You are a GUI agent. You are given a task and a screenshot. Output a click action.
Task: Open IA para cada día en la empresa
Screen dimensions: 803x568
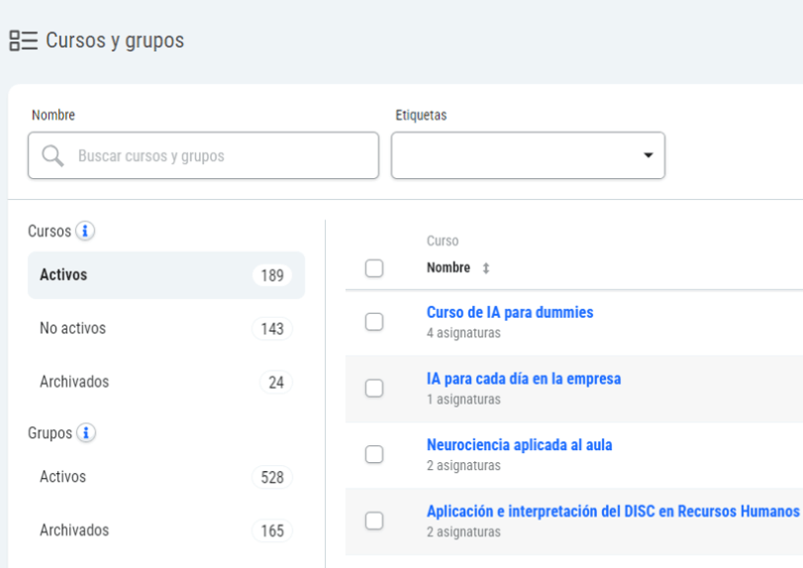524,379
